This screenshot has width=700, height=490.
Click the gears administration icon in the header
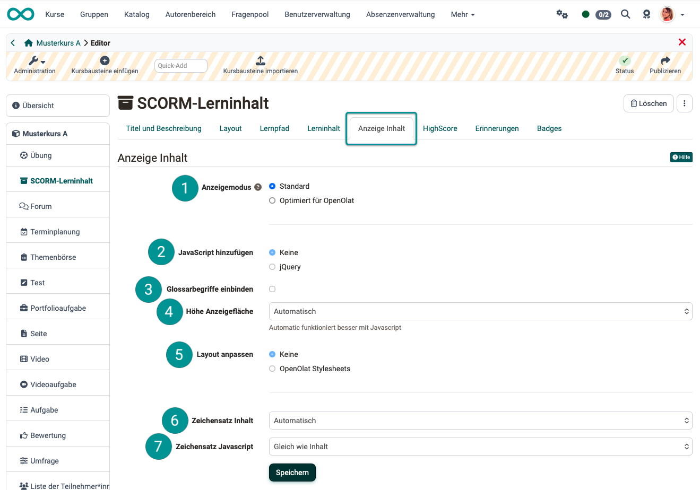(562, 14)
